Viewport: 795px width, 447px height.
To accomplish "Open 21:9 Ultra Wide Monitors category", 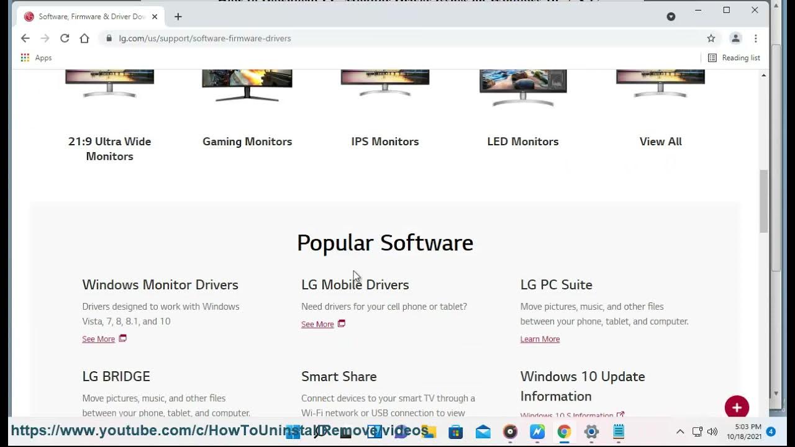I will coord(109,149).
